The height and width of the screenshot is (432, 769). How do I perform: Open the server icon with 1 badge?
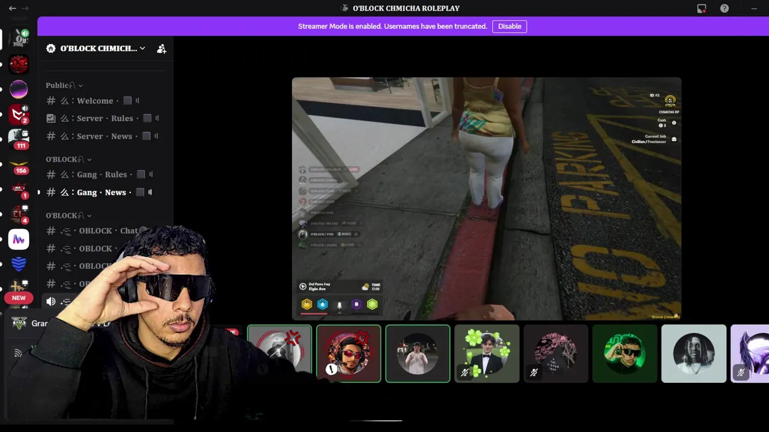[19, 190]
